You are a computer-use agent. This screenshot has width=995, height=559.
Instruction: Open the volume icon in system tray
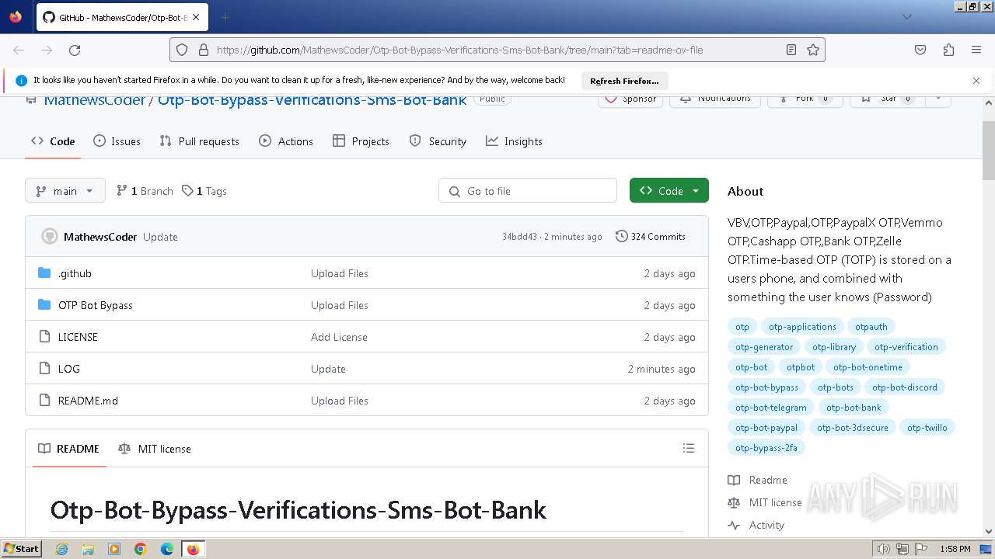click(x=884, y=549)
